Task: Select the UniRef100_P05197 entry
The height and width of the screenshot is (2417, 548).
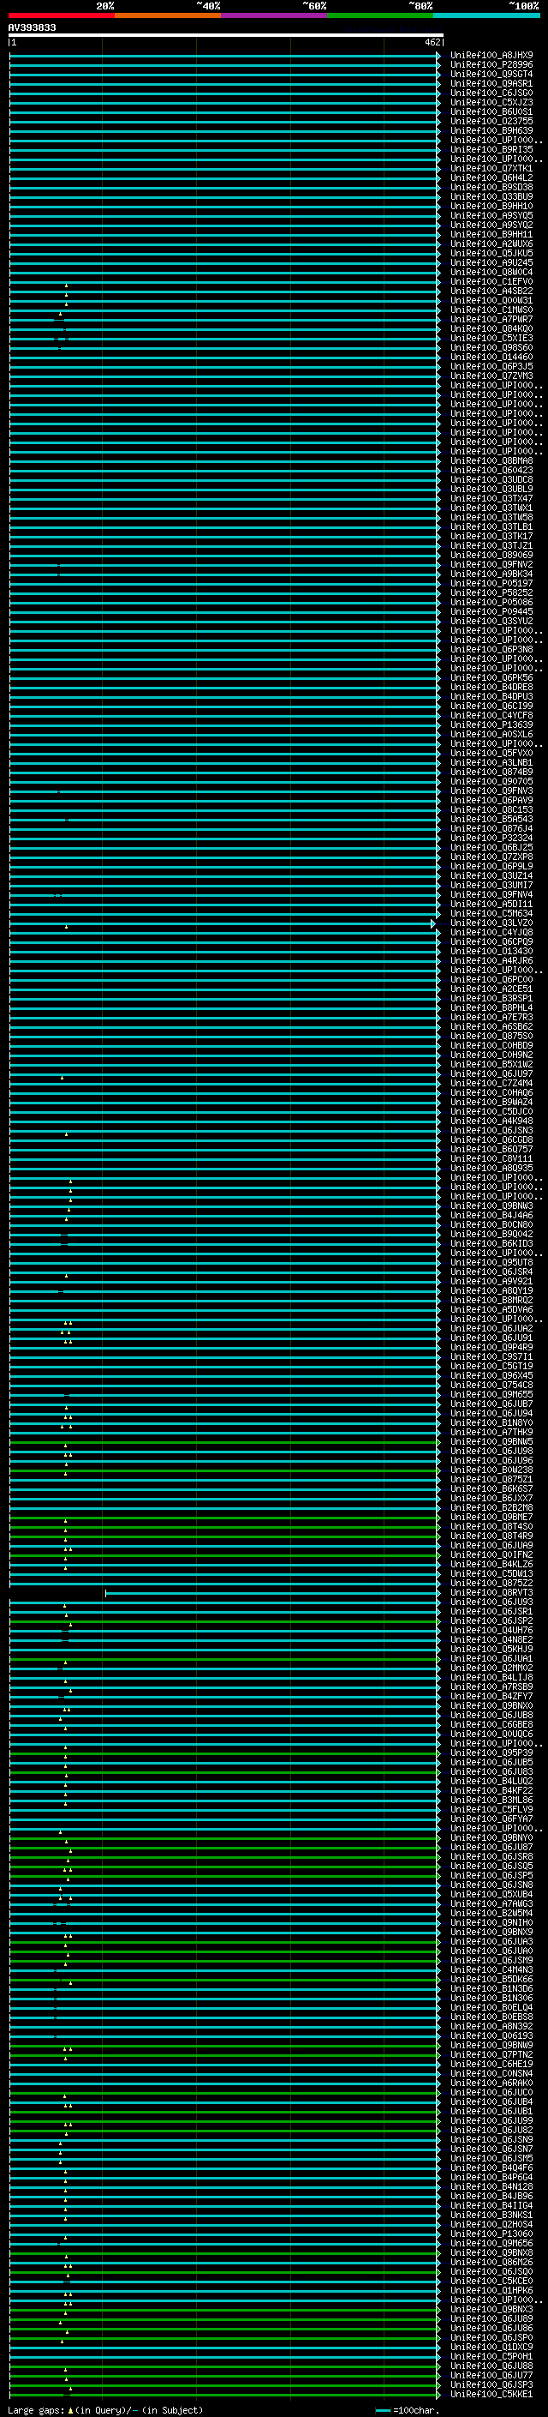Action: 491,584
